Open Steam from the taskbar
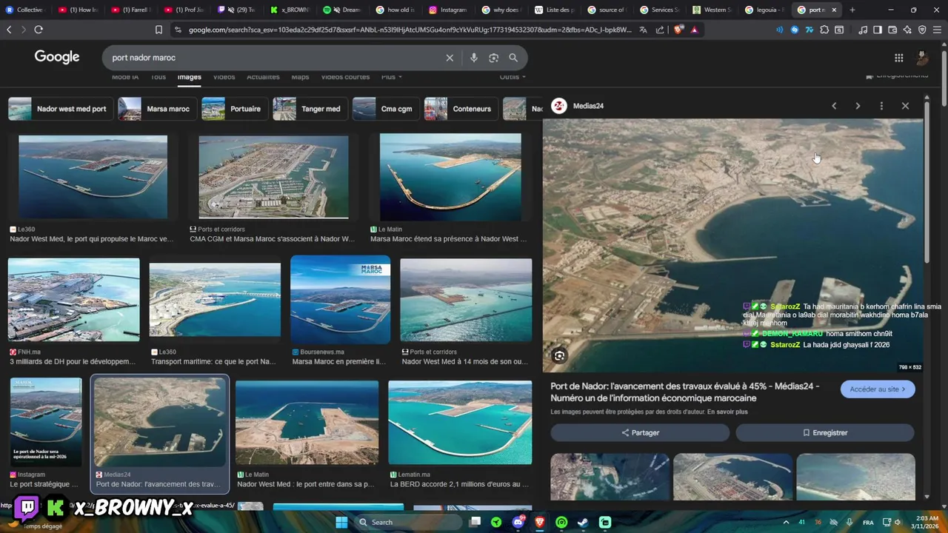This screenshot has height=533, width=948. point(583,523)
